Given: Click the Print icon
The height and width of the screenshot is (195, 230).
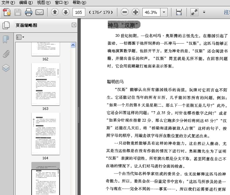Looking at the screenshot, I should pos(29,12).
